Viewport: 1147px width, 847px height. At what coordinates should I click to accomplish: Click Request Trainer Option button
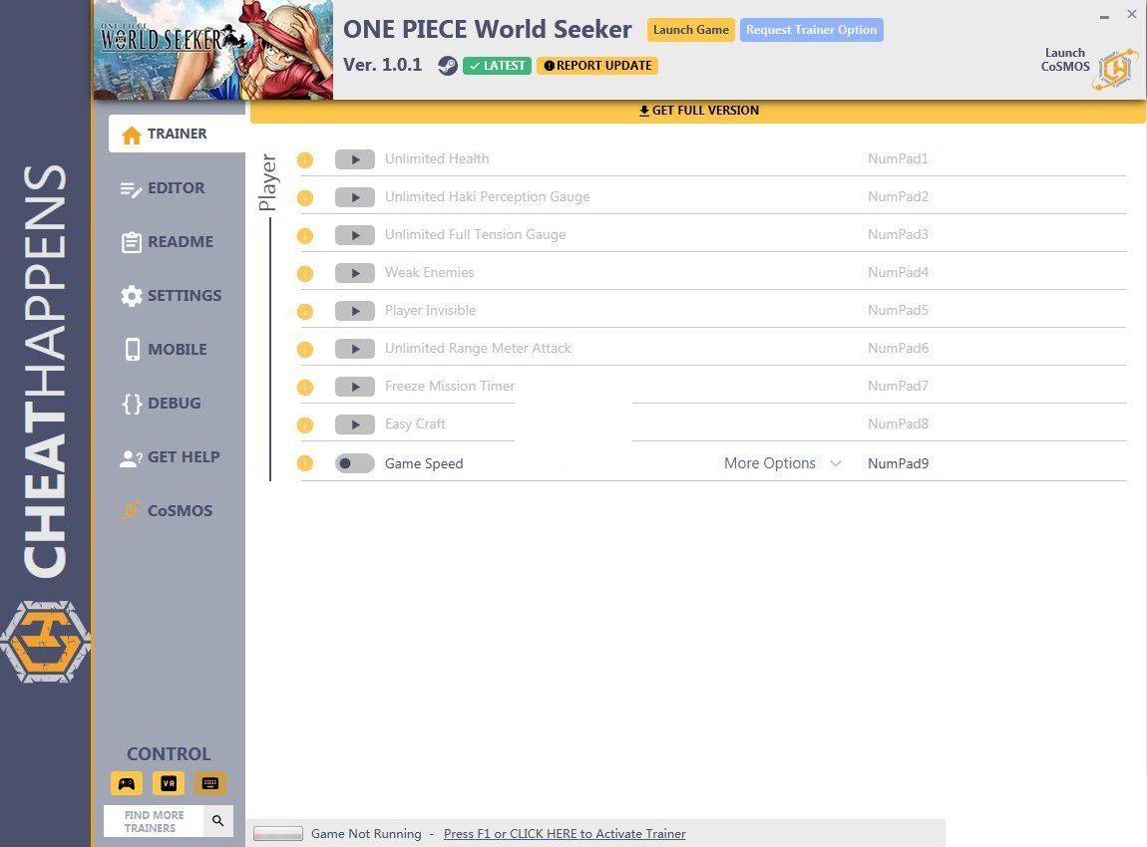pyautogui.click(x=811, y=30)
